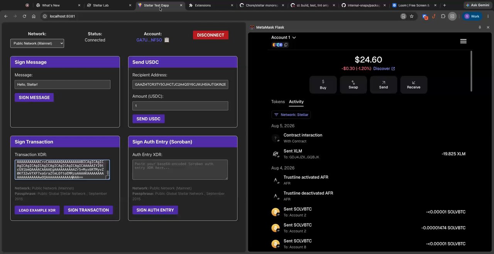View site information for localhost
Screen dimensions: 494x254
(44, 16)
